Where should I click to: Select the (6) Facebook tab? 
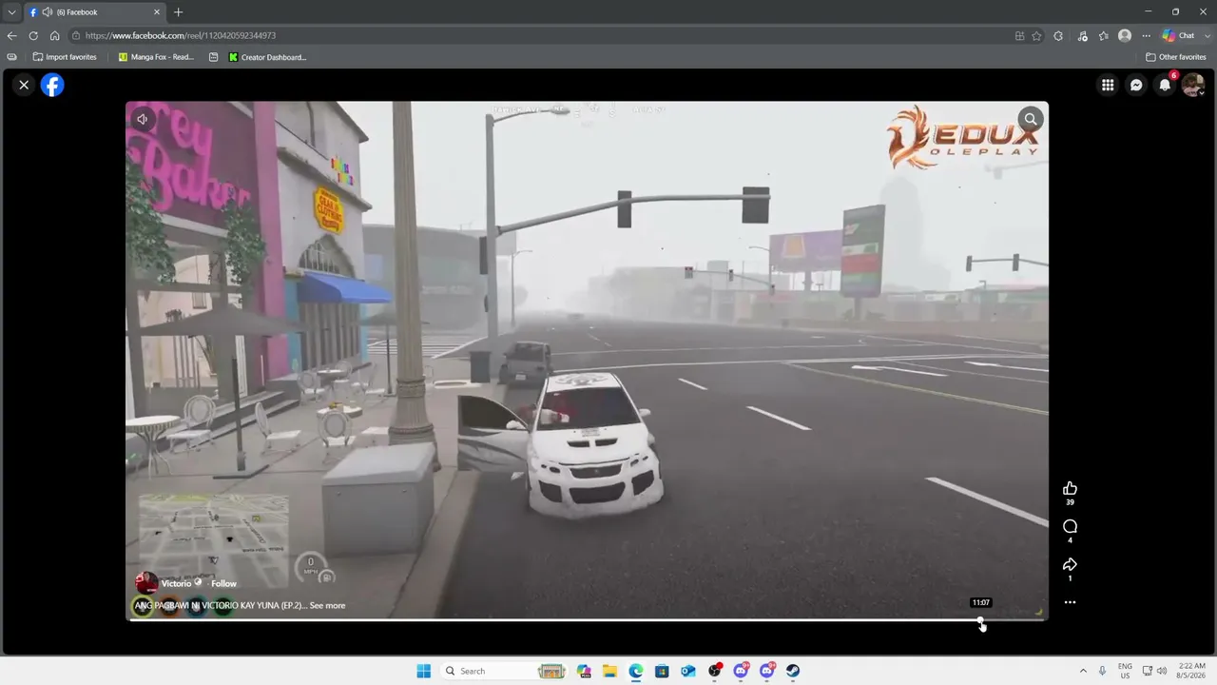[93, 11]
